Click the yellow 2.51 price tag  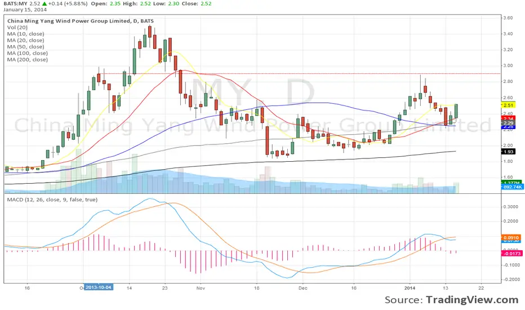pos(508,105)
